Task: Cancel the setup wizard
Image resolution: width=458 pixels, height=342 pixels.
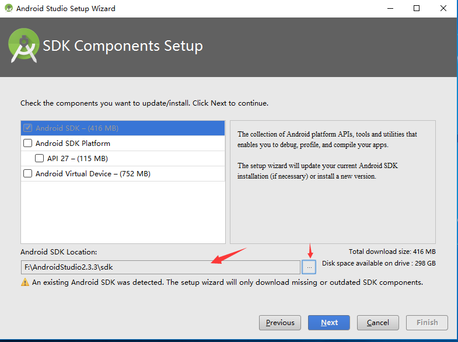Action: pyautogui.click(x=378, y=322)
